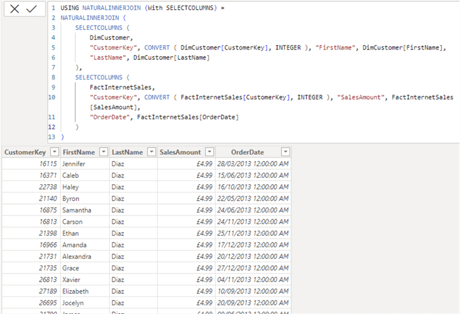
Task: Select the cell with CustomerKey 22738
Action: (x=31, y=187)
